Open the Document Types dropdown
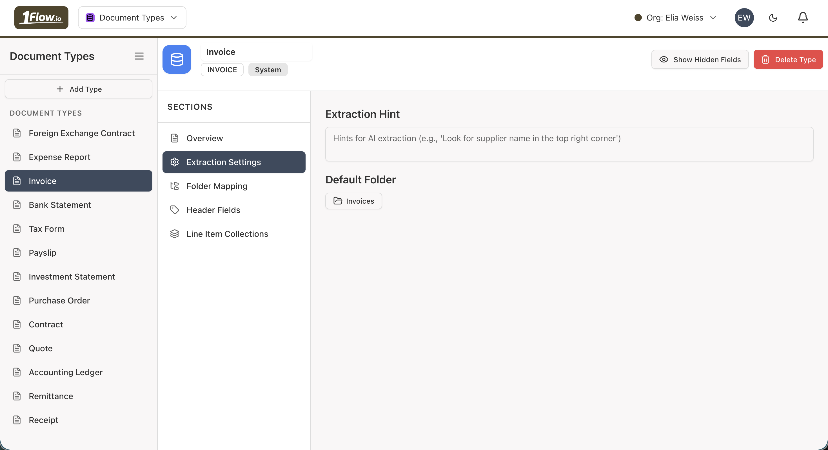This screenshot has width=828, height=450. point(132,18)
